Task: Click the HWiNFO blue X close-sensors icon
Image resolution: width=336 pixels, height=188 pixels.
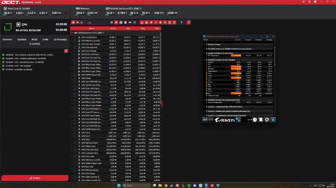Action: tap(273, 120)
